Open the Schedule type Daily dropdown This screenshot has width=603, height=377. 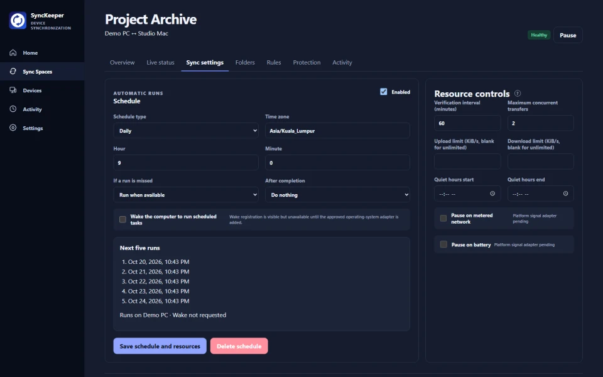tap(186, 131)
